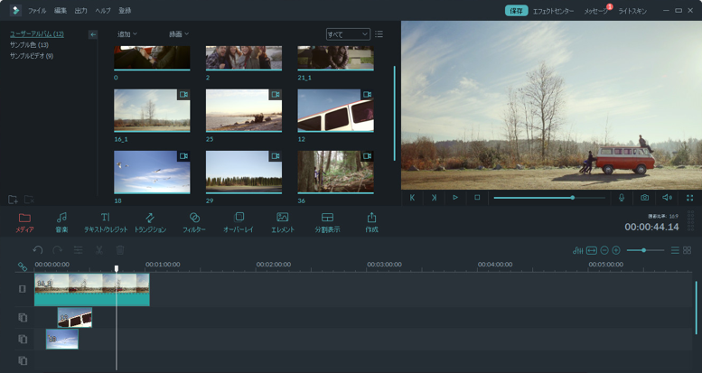Open the ファイル menu
702x373 pixels.
pyautogui.click(x=37, y=11)
